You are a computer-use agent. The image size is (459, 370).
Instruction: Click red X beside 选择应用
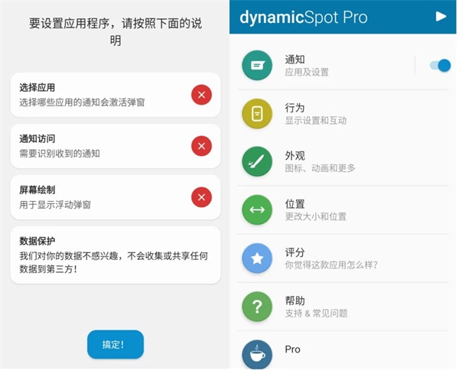[x=201, y=95]
